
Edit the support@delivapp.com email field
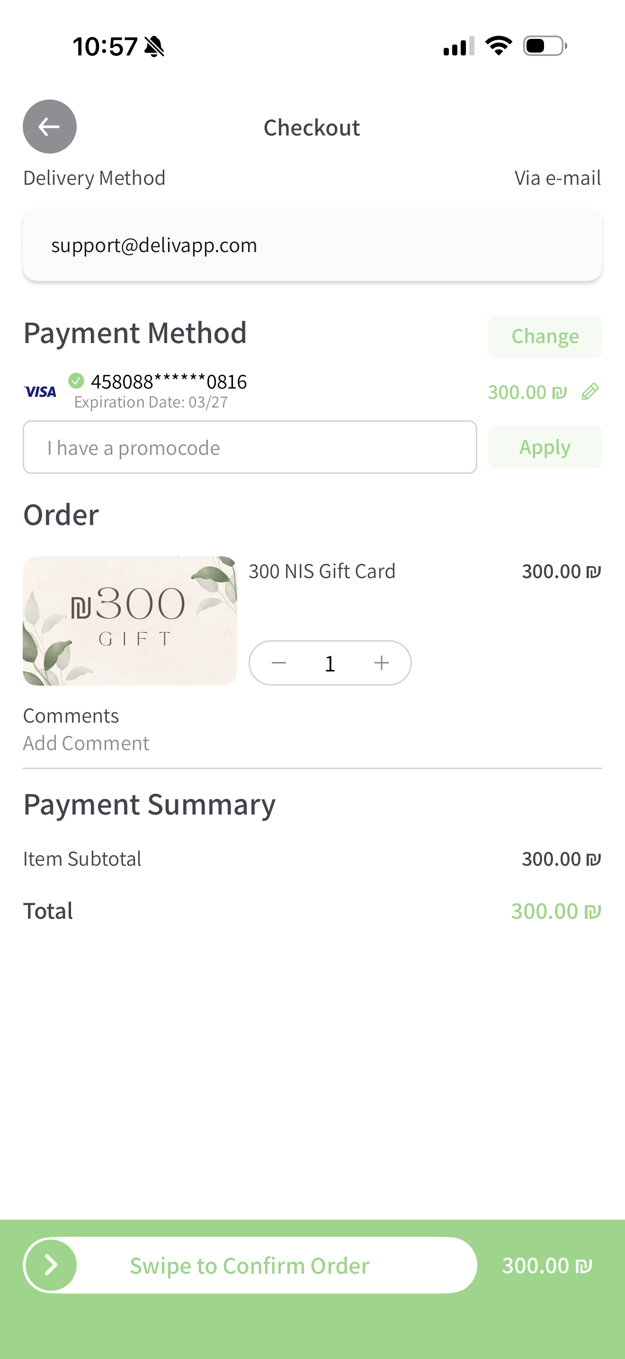[312, 245]
